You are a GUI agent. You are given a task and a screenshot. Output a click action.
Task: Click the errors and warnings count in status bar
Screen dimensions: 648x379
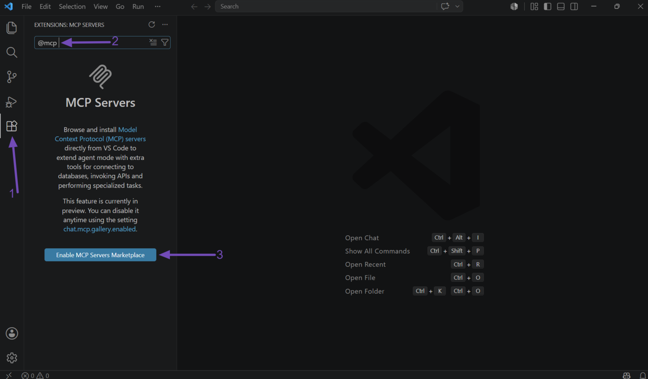pos(35,375)
